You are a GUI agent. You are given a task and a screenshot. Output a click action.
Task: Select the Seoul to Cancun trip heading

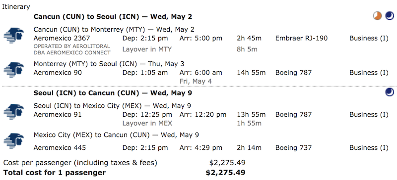(113, 93)
